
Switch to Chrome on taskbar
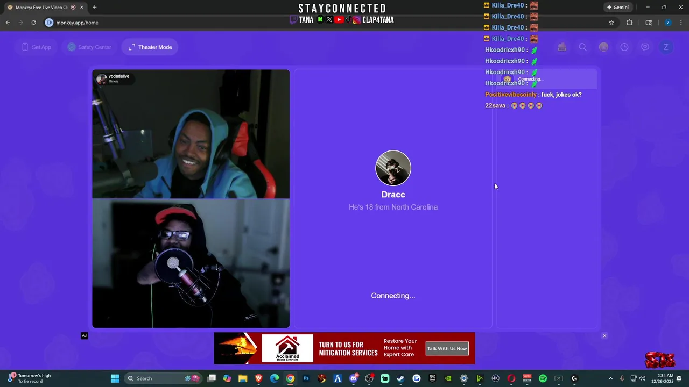click(x=290, y=378)
